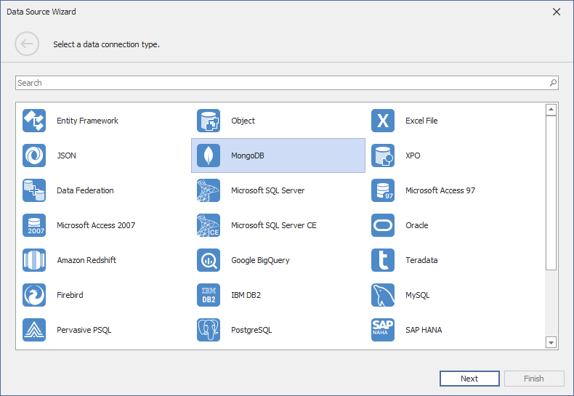Image resolution: width=574 pixels, height=396 pixels.
Task: Choose the Teradata icon
Action: tap(382, 260)
